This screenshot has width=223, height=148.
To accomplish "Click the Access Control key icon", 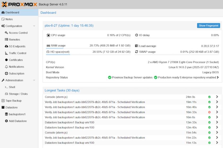I will click(6, 33).
